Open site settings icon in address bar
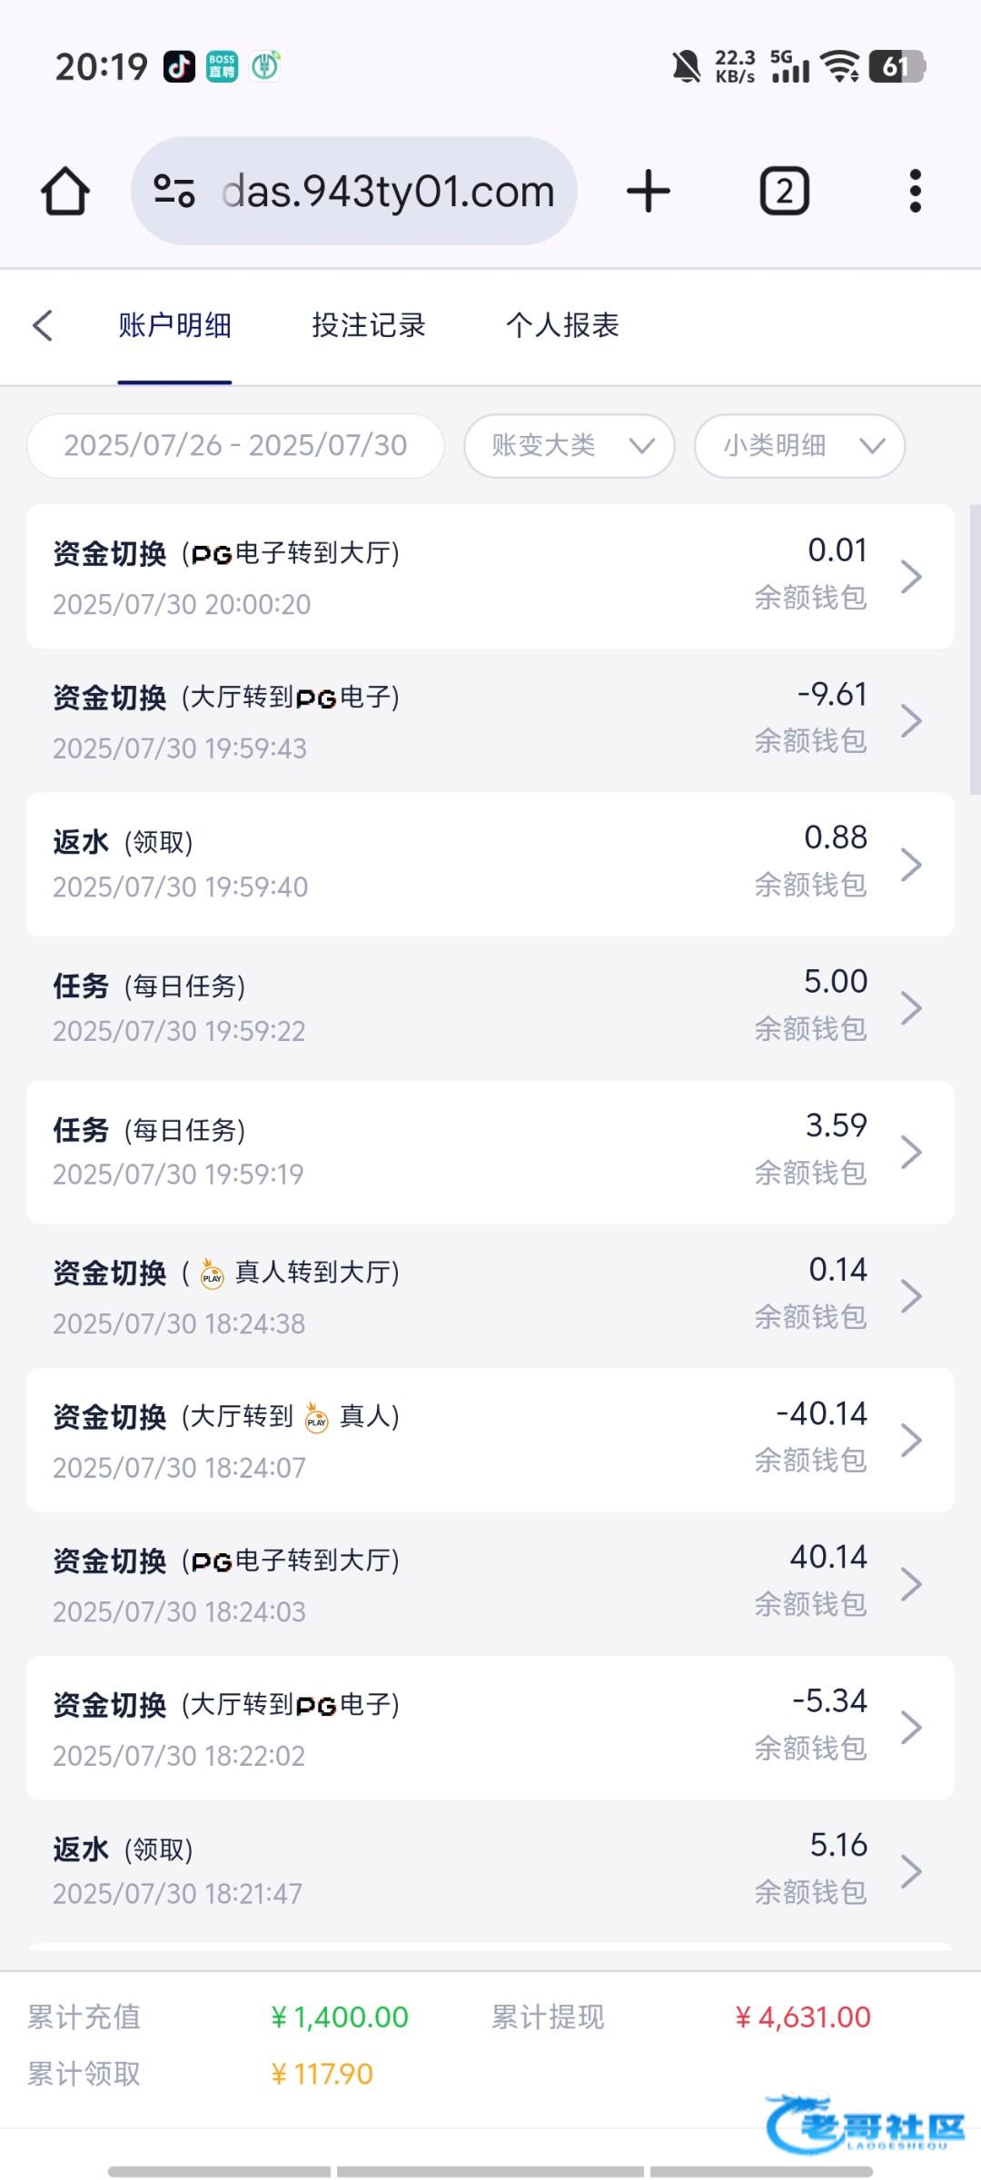 (x=174, y=192)
